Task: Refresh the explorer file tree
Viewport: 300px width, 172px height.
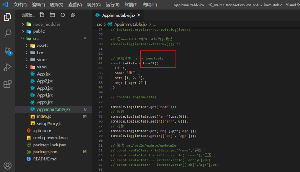Action: (x=62, y=15)
